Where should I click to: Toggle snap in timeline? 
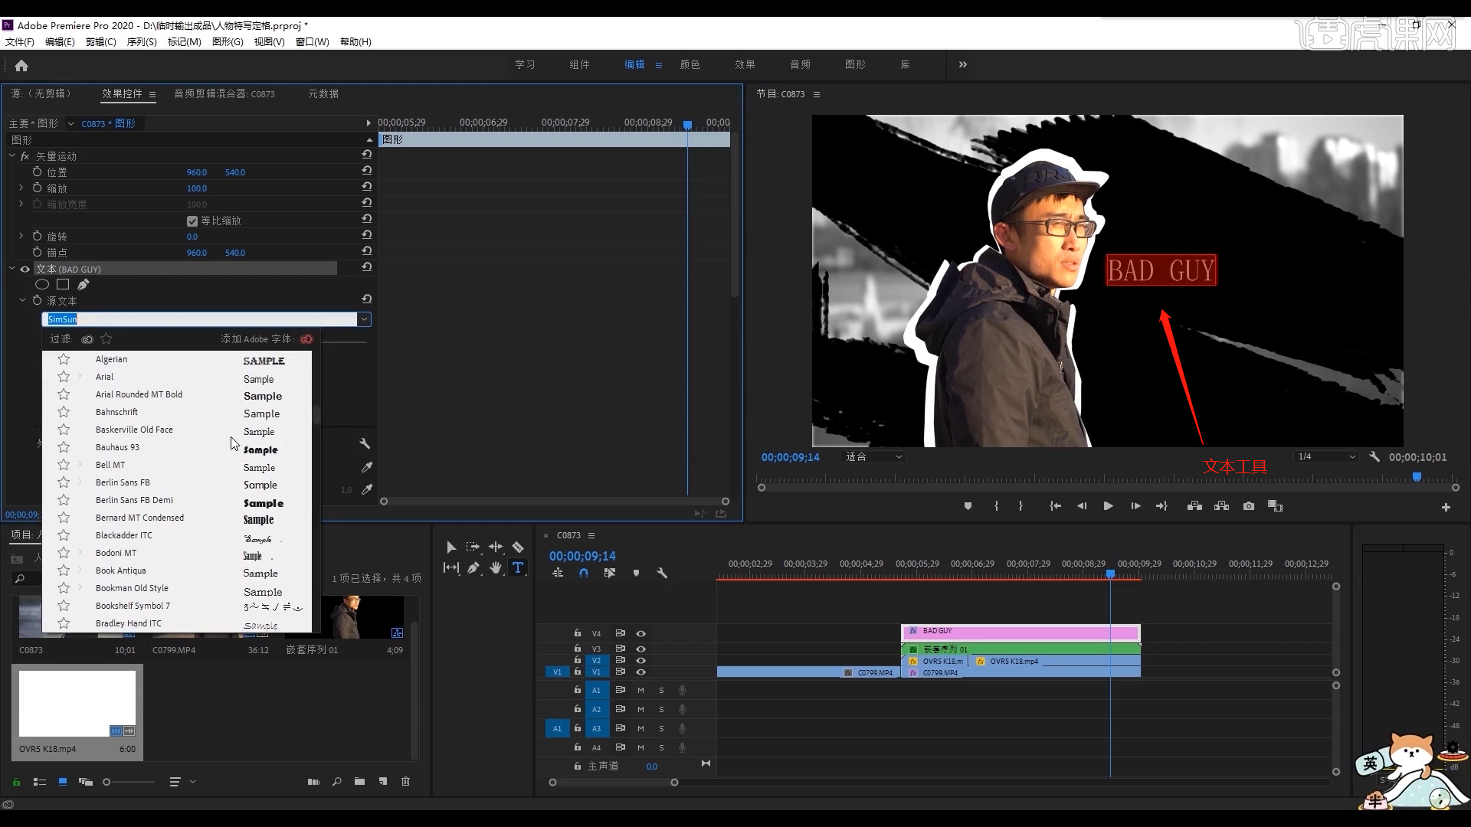[584, 573]
